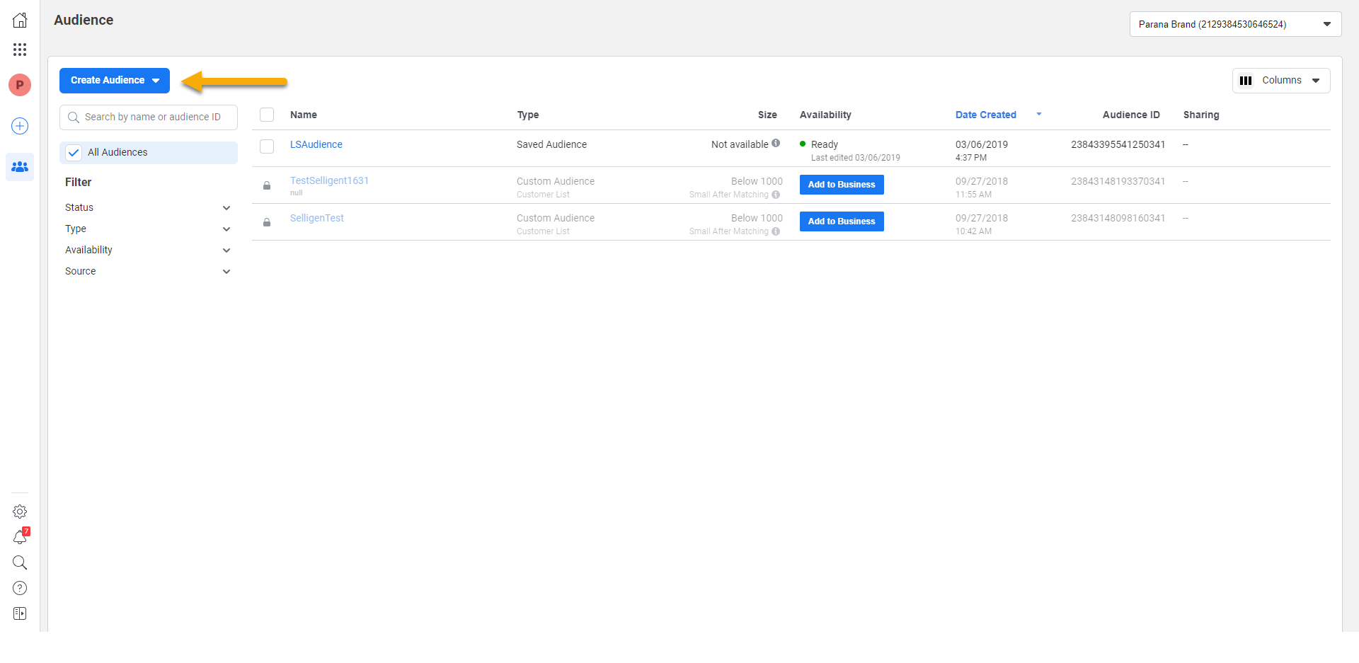Viewport: 1359px width, 663px height.
Task: Expand the Source filter
Action: coord(148,271)
